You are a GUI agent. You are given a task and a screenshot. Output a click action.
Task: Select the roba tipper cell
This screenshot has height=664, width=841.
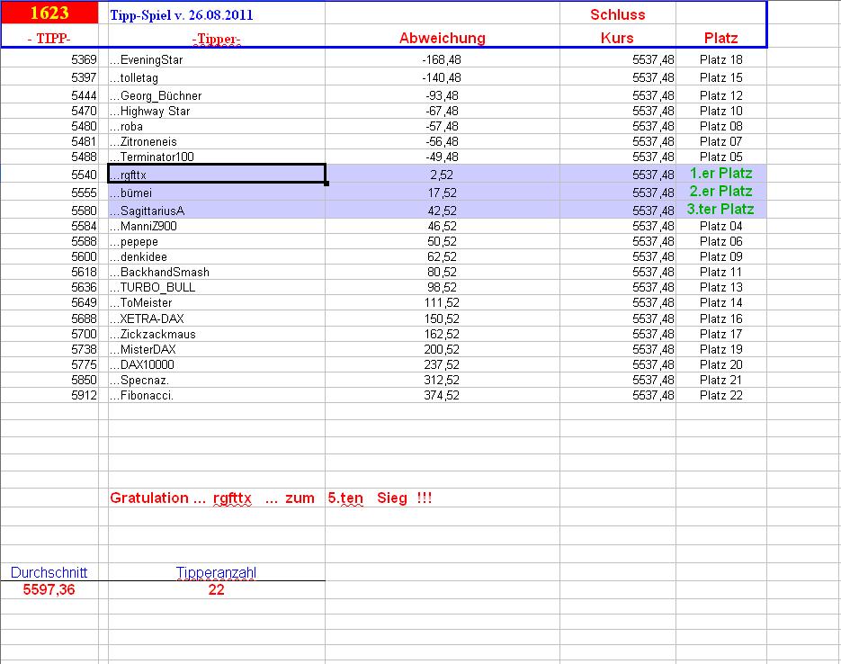[217, 126]
